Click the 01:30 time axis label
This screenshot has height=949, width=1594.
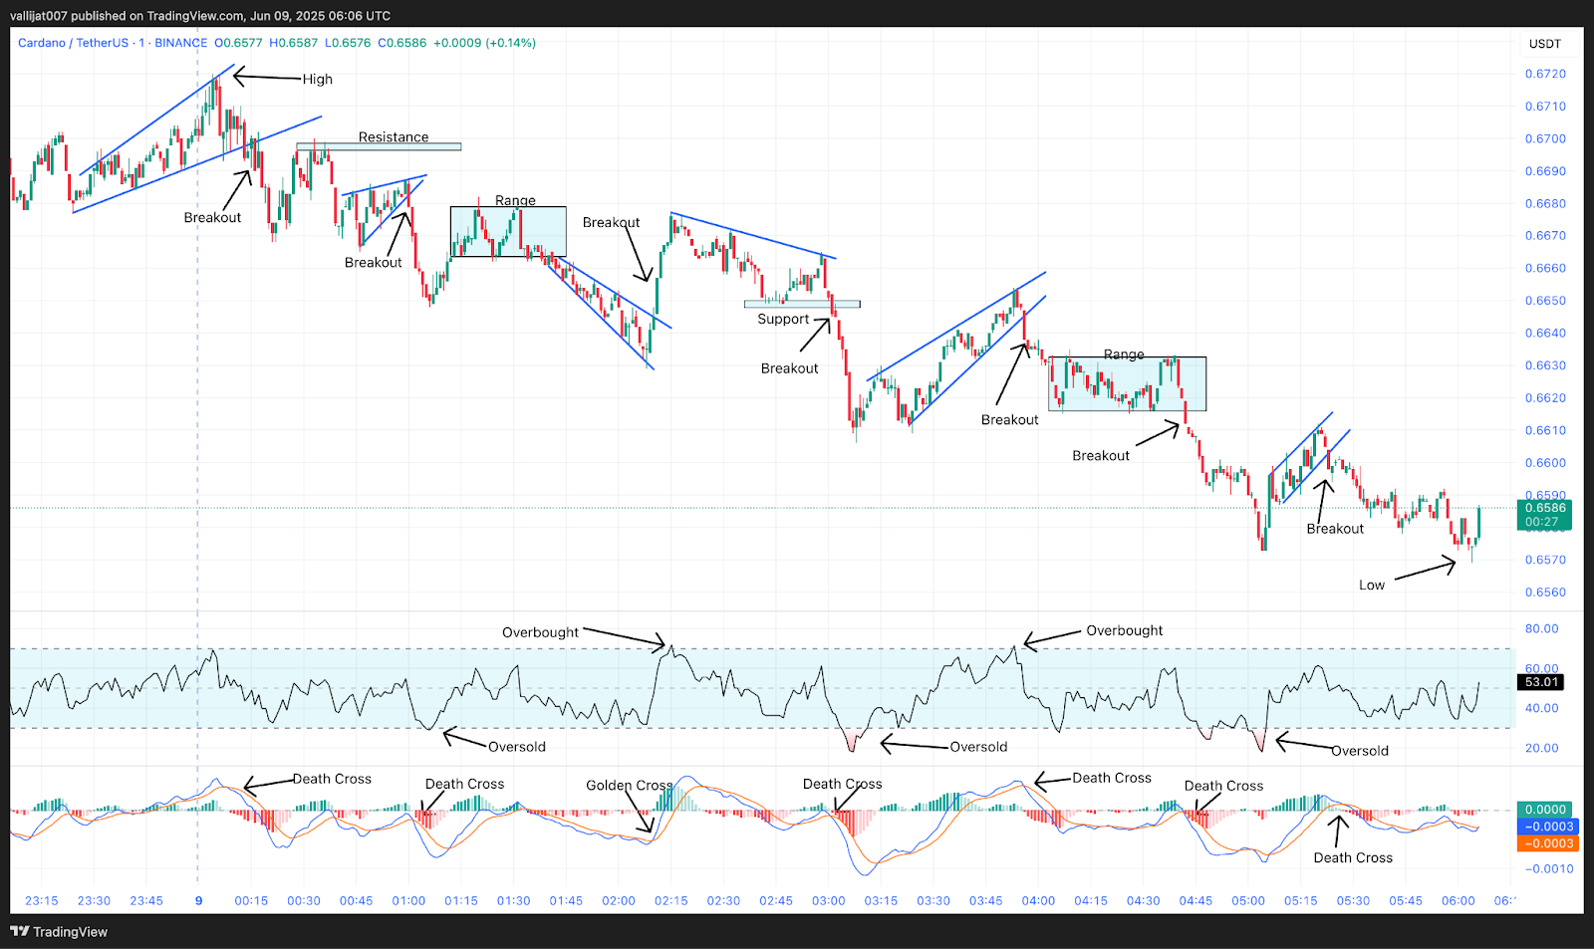point(514,901)
